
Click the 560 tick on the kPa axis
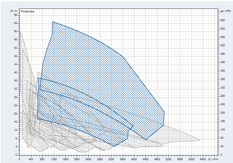coord(223,37)
